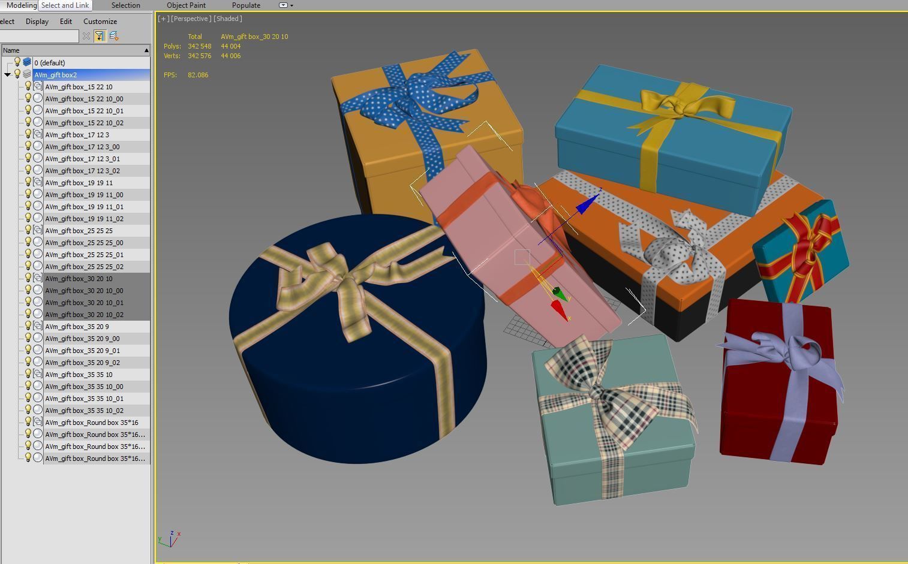Select AVm_gift box_19 19 11_01 in the list
908x564 pixels.
click(97, 206)
